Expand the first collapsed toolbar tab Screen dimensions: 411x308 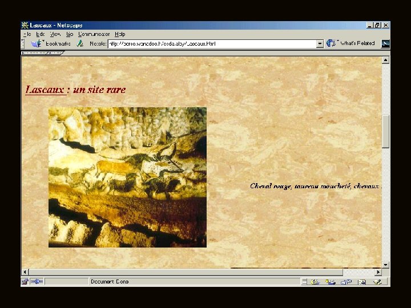[x=35, y=53]
